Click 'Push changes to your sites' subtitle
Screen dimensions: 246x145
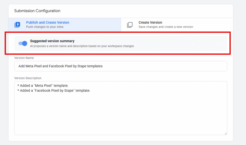point(45,27)
